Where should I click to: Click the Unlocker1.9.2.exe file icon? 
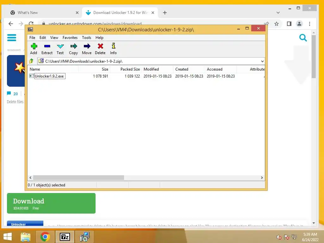[x=31, y=76]
